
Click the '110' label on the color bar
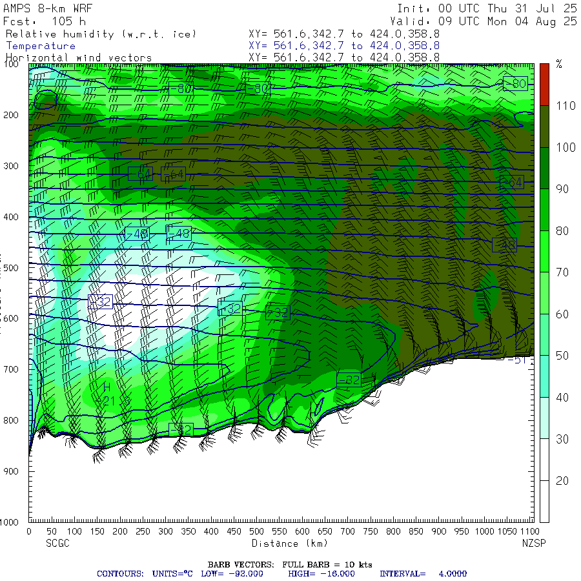click(x=566, y=106)
